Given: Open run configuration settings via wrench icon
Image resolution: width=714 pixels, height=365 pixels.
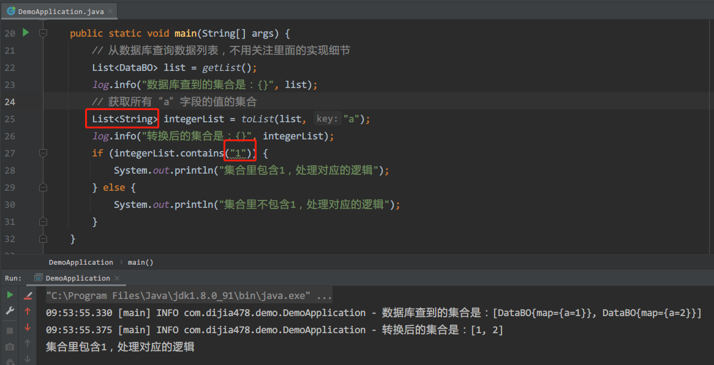Looking at the screenshot, I should pos(10,311).
